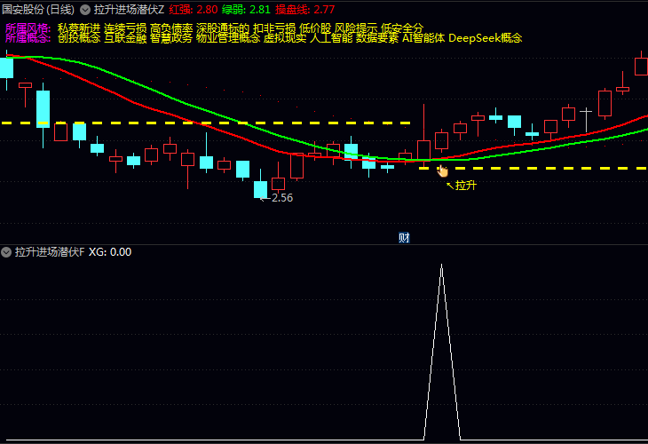The image size is (648, 444).
Task: Click the lowest cyan candle near 2.56
Action: tap(260, 189)
